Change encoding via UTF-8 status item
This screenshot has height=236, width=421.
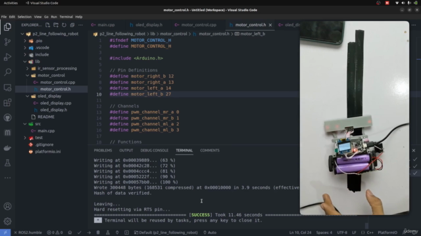point(342,233)
